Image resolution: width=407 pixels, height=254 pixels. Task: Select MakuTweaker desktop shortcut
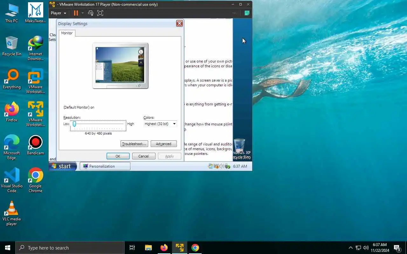36,13
